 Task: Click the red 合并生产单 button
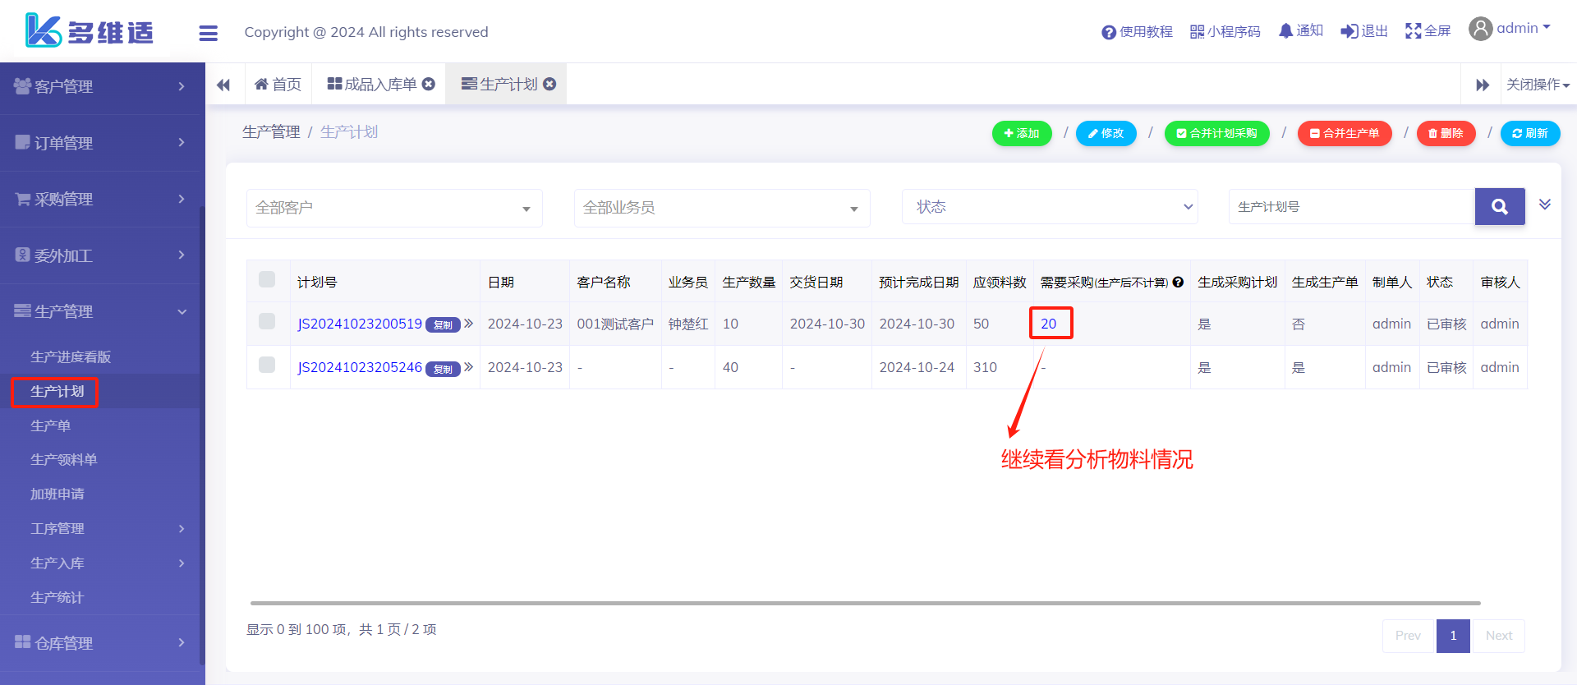1344,133
